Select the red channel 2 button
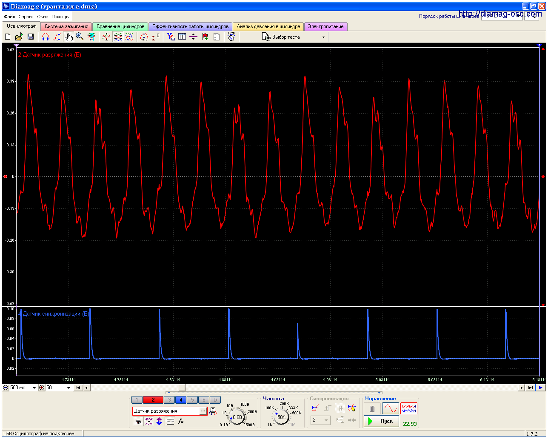The width and height of the screenshot is (548, 439). [x=153, y=400]
